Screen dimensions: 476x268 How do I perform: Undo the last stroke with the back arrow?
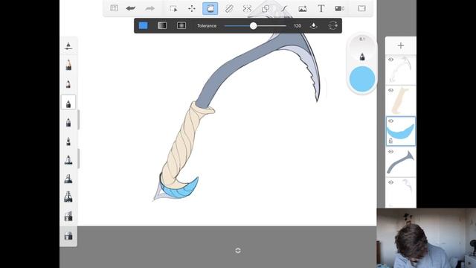tap(131, 8)
